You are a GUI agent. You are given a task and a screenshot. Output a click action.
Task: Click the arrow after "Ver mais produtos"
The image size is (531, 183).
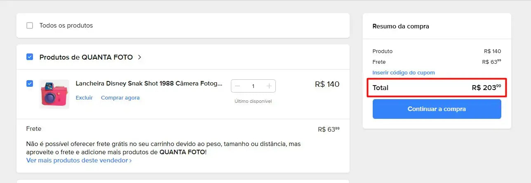pos(131,160)
